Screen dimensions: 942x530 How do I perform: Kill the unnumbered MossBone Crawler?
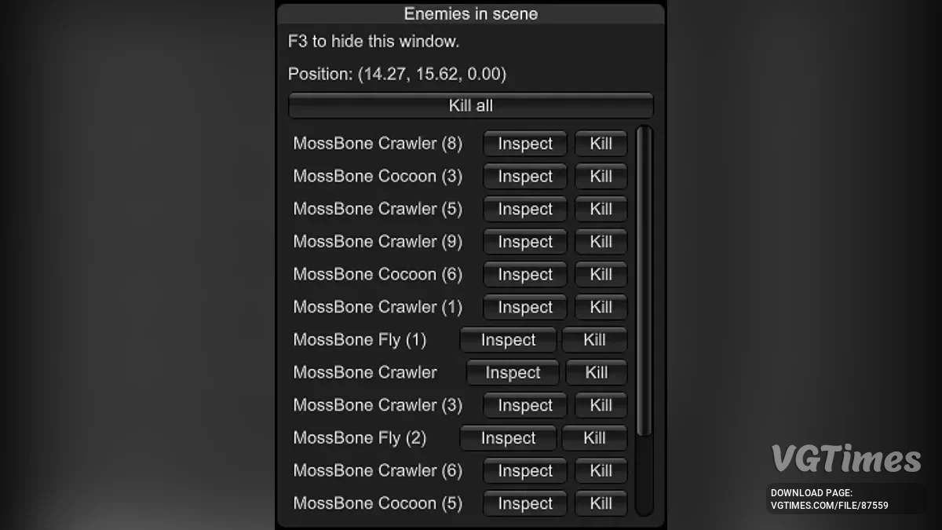(597, 373)
